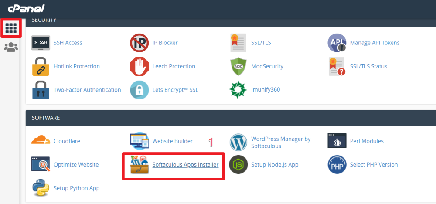Open the home grid icon in sidebar
The image size is (436, 204).
click(11, 28)
